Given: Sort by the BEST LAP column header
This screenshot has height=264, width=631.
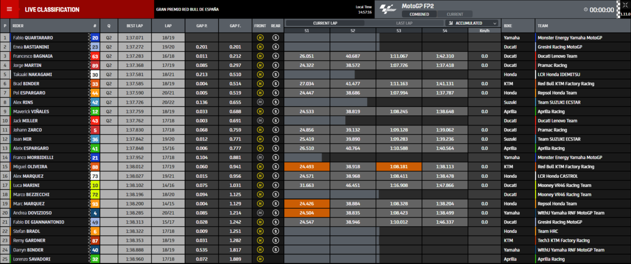Looking at the screenshot, I should point(134,26).
